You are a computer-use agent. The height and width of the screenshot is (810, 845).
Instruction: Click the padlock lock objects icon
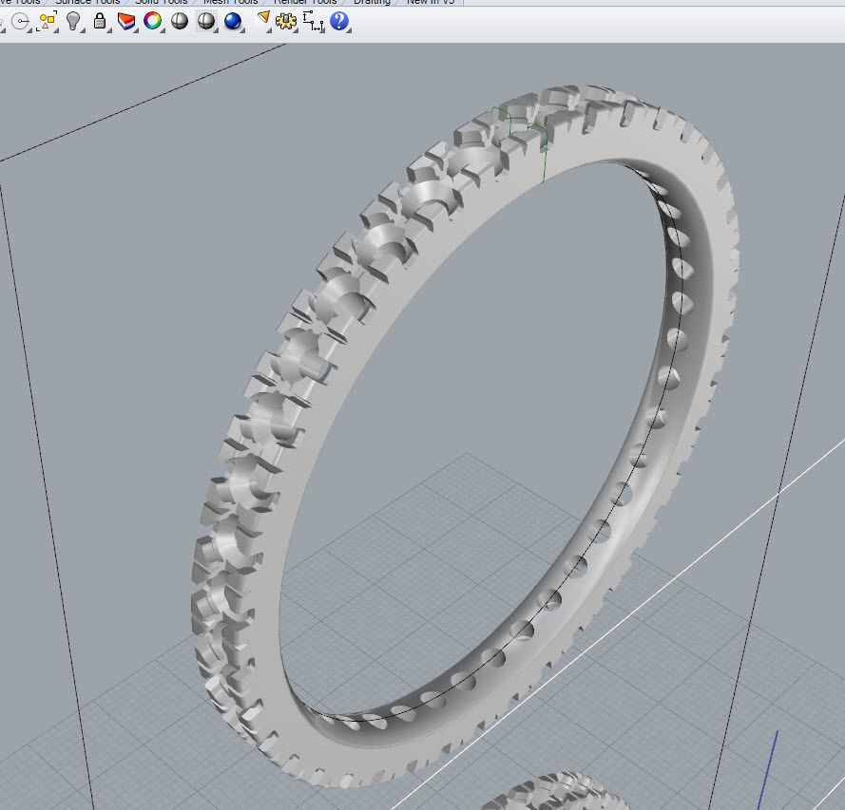100,21
